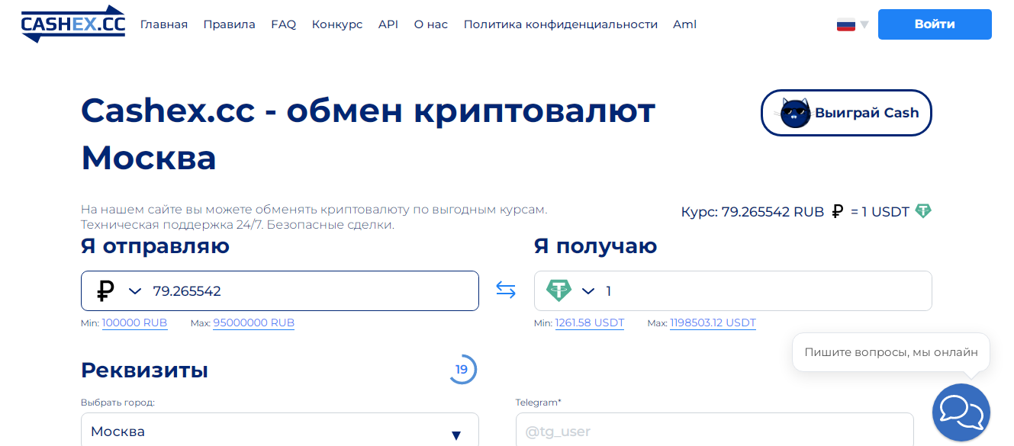Swap currencies with the exchange arrows icon
Viewport: 1014px width, 446px height.
(506, 290)
